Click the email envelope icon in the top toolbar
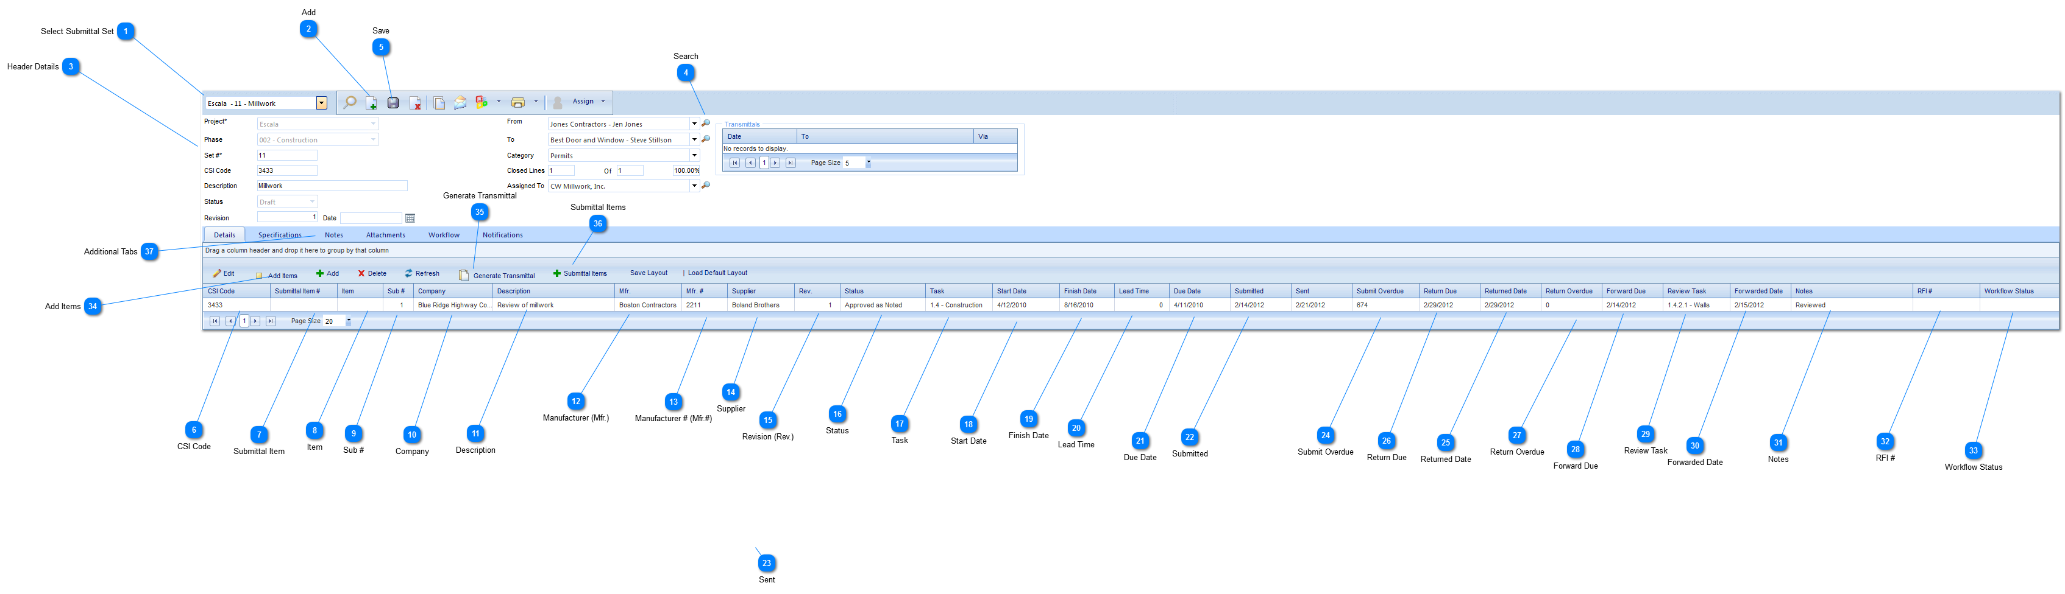 pos(460,102)
